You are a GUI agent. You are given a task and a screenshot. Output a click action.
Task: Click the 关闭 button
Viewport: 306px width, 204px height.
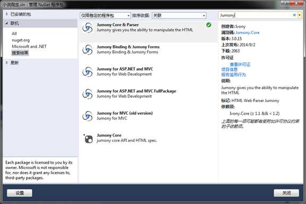click(286, 193)
